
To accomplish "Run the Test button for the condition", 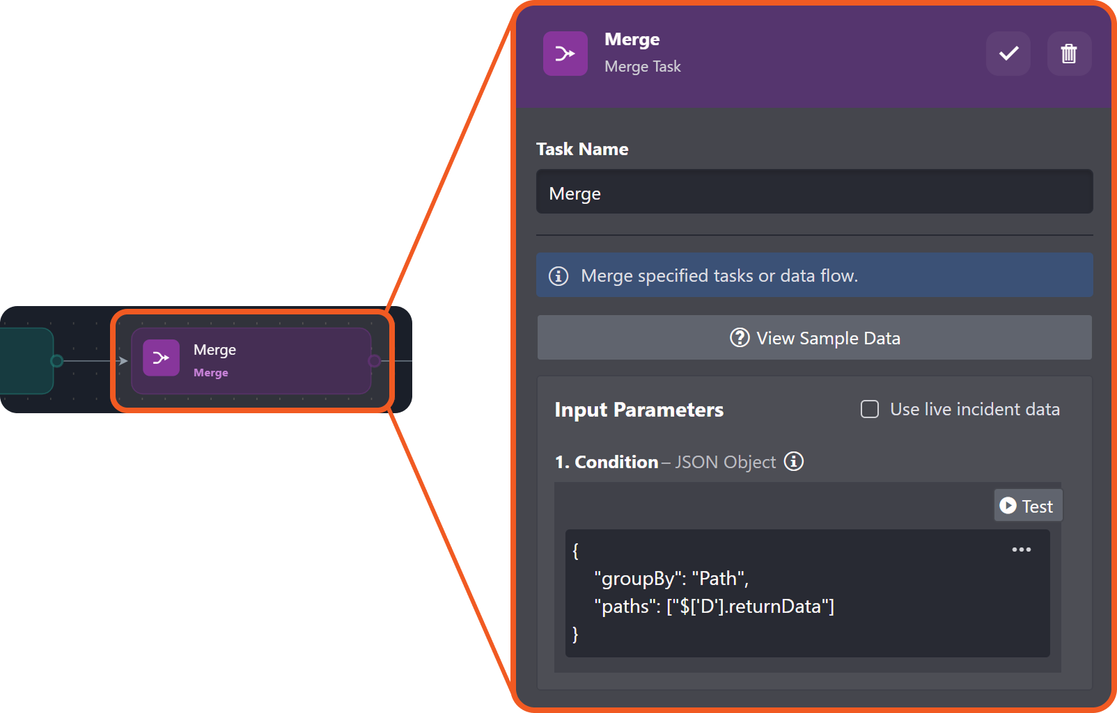I will pyautogui.click(x=1027, y=506).
